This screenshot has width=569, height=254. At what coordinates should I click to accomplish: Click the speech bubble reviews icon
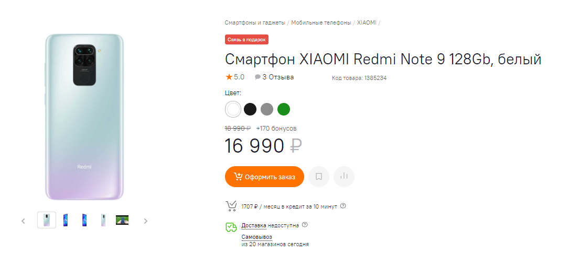pyautogui.click(x=257, y=77)
